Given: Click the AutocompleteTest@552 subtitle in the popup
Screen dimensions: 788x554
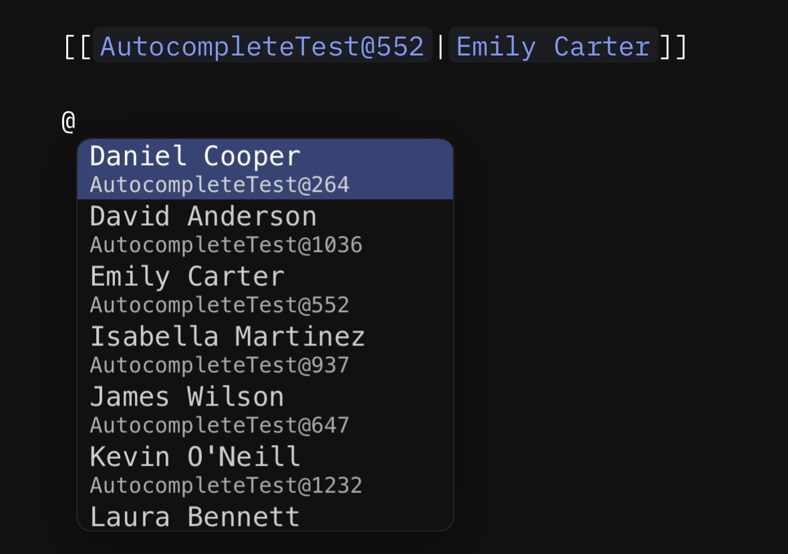Looking at the screenshot, I should 219,305.
